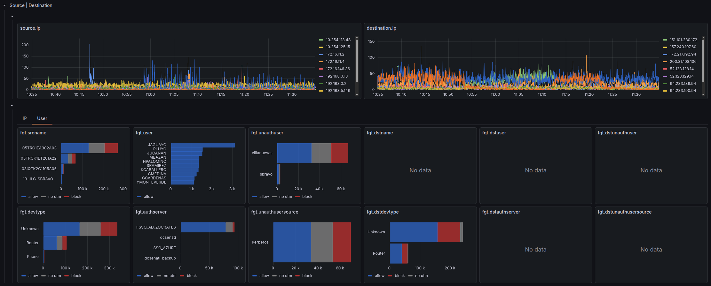Collapse the IP/User tab section chevron
This screenshot has height=286, width=711.
(x=12, y=106)
